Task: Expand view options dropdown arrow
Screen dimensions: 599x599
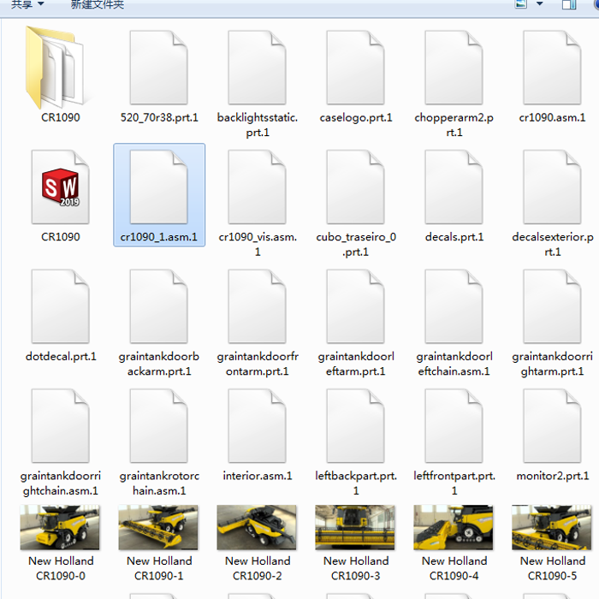Action: (539, 3)
